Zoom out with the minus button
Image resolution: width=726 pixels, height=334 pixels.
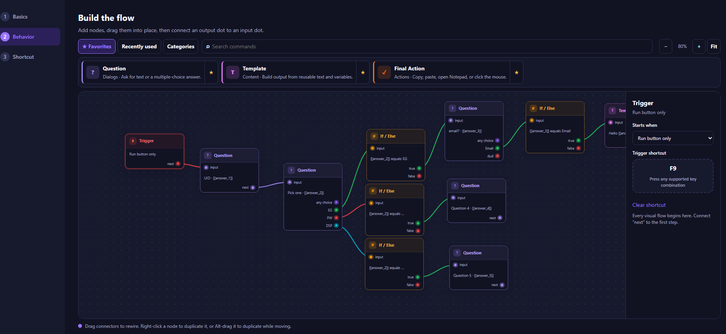666,46
